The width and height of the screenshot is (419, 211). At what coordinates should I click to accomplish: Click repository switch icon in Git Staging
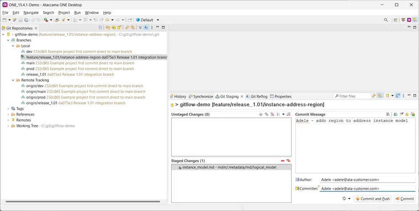tap(387, 96)
